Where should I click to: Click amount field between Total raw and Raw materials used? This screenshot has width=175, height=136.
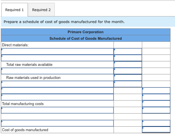[x=128, y=71]
